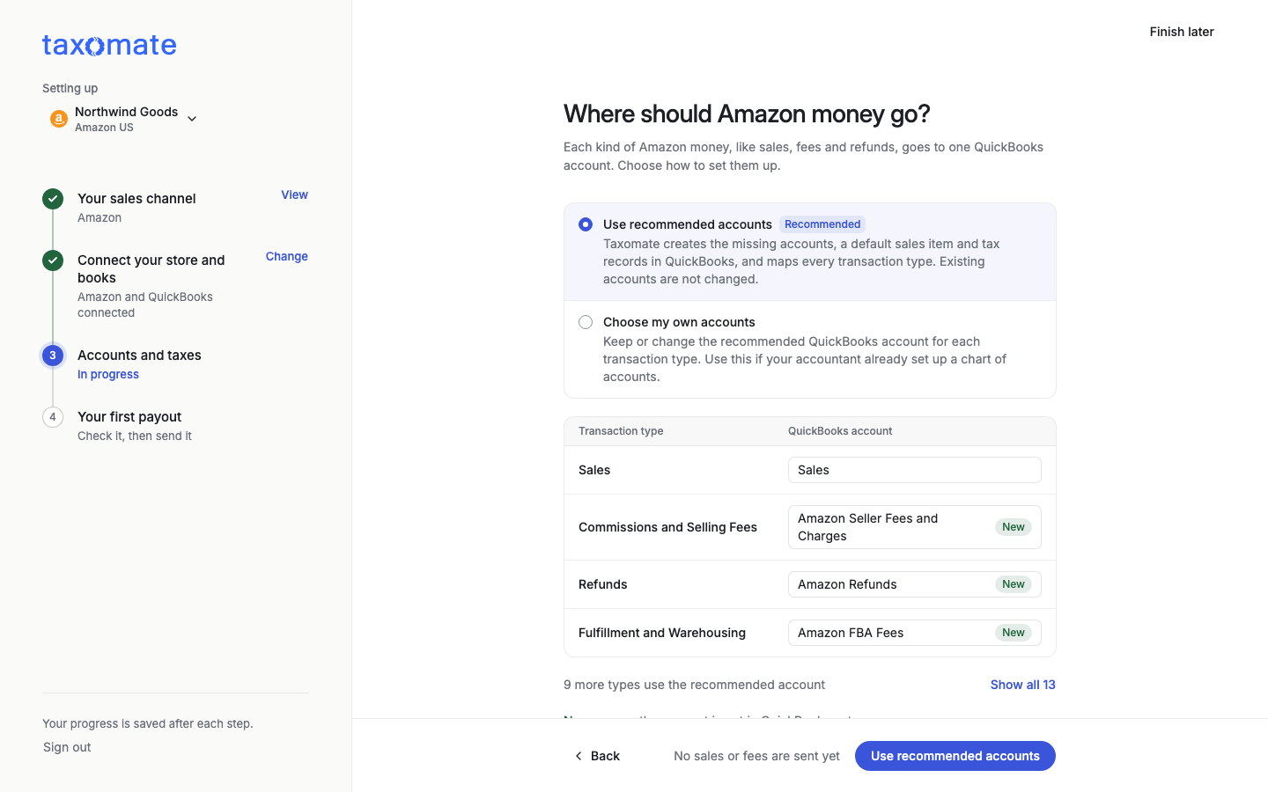The image size is (1268, 792).
Task: Click the Recommended badge
Action: 822,224
